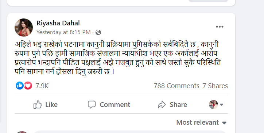Open Riyasha Dahal's profile picture
This screenshot has width=264, height=133.
tap(24, 28)
